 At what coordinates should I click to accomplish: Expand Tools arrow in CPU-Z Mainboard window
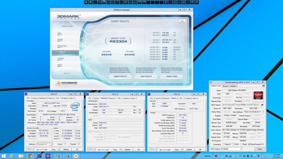point(120,150)
